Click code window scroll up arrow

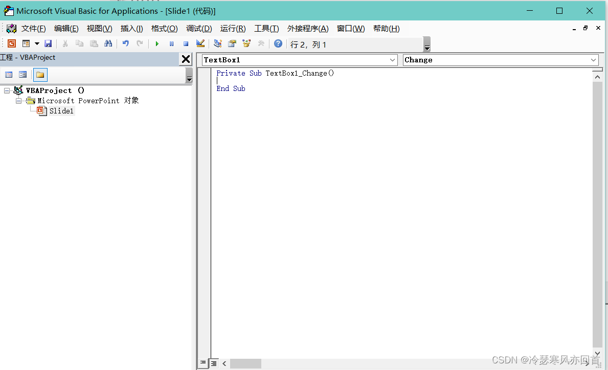click(598, 77)
